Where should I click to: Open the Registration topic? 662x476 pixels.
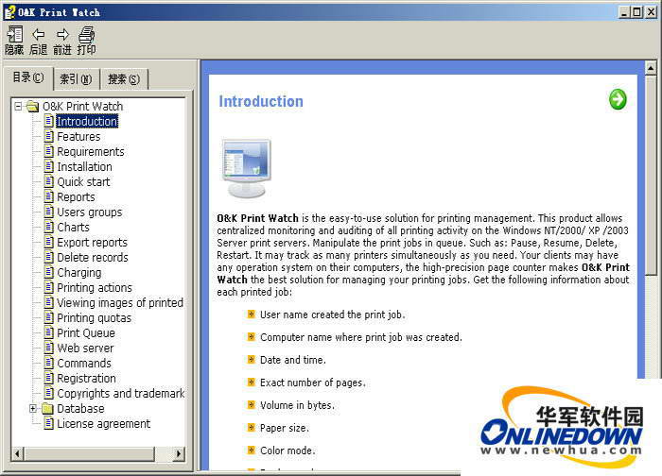[x=86, y=378]
